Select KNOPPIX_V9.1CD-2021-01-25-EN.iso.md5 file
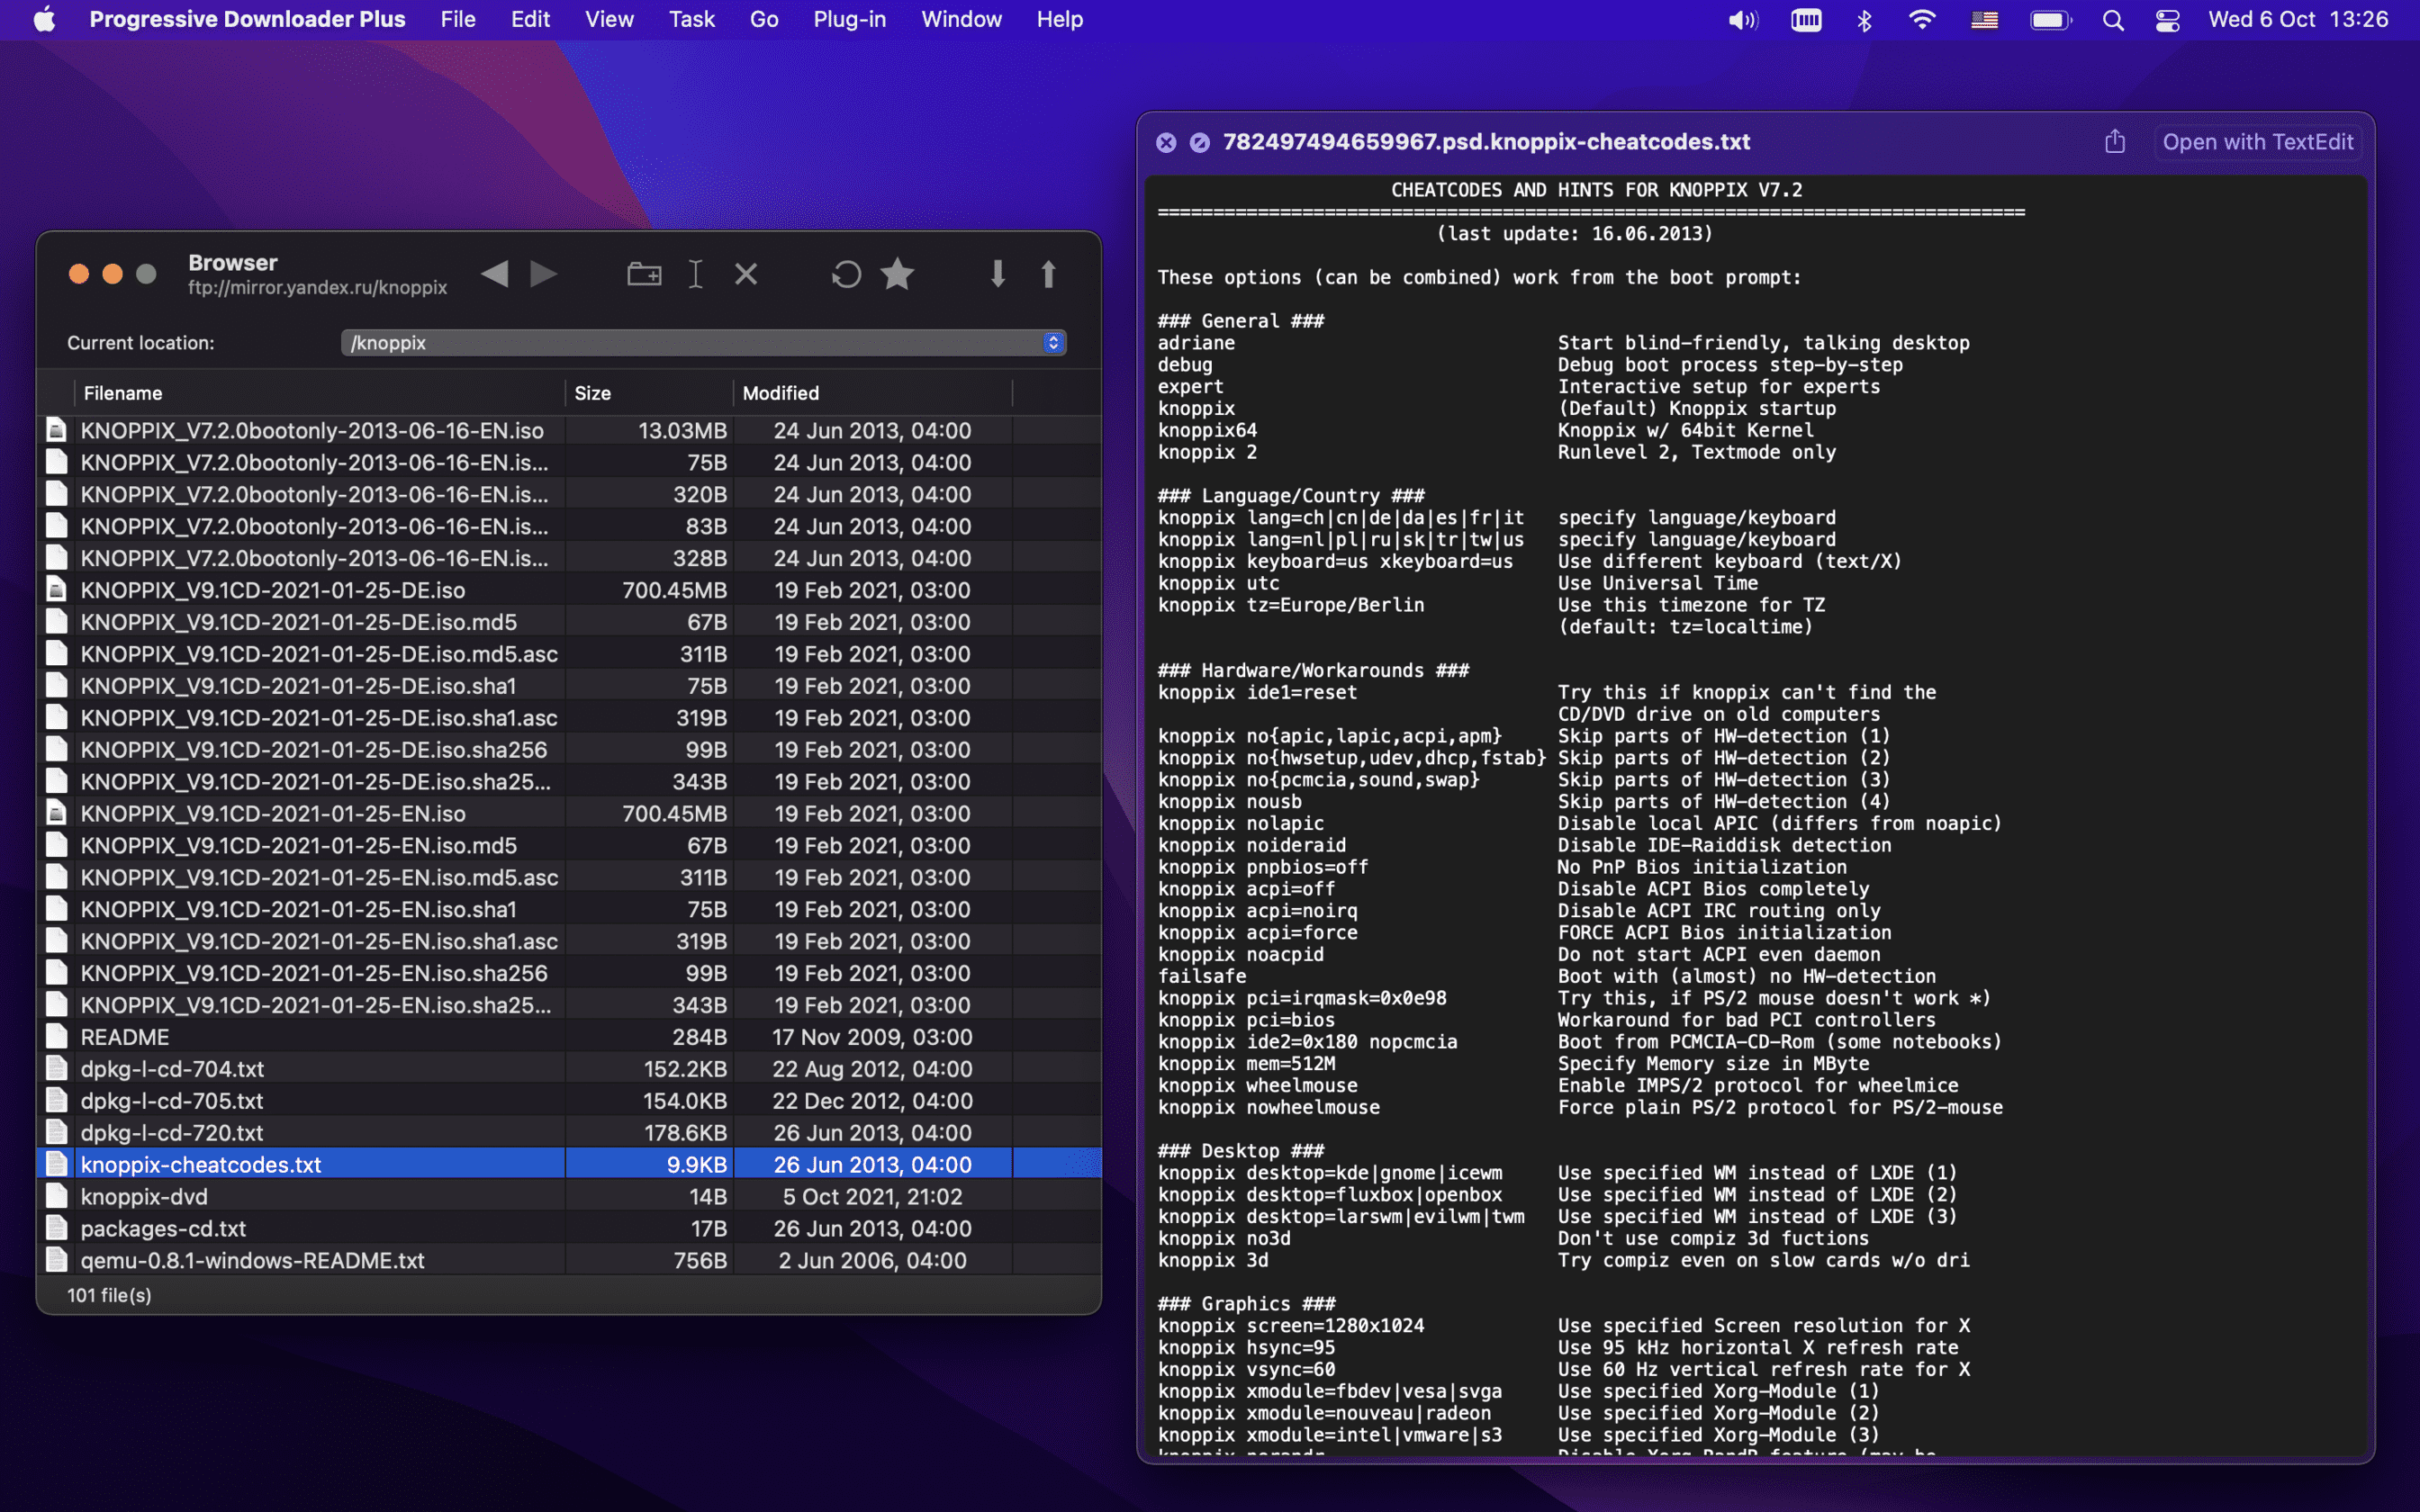Viewport: 2420px width, 1512px height. pos(569,846)
